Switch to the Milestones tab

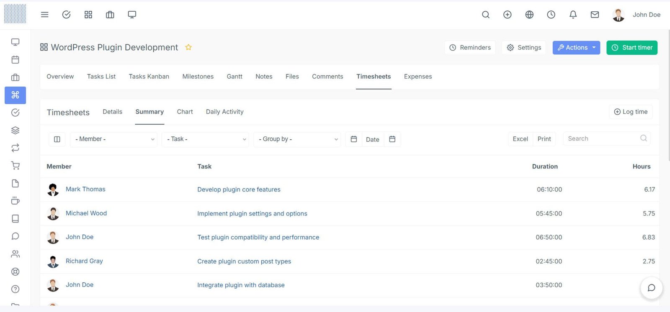pos(198,77)
